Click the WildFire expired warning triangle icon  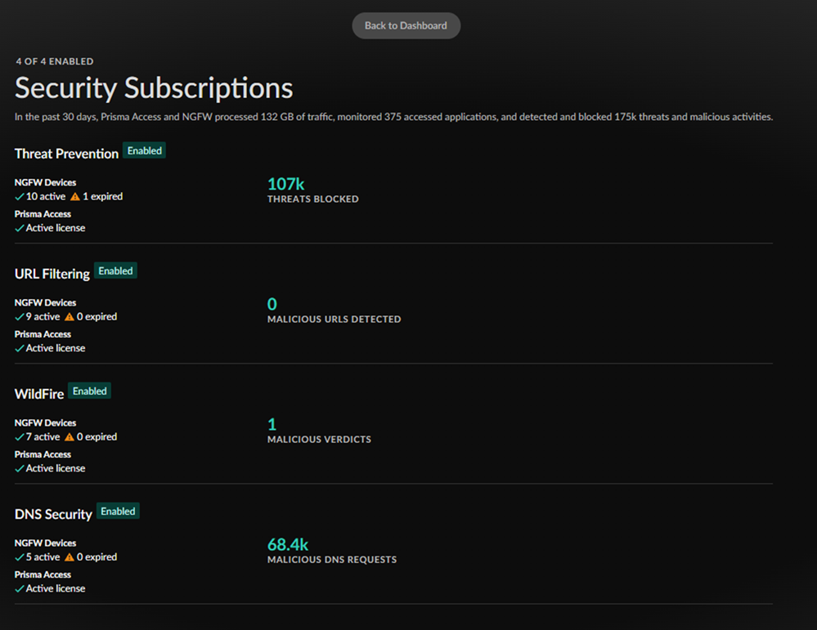click(70, 437)
